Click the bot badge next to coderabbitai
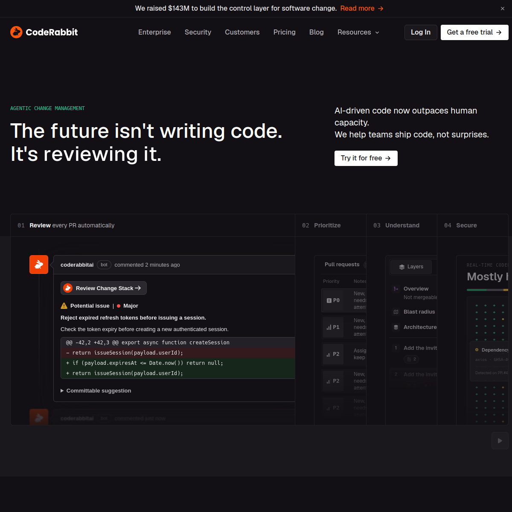The width and height of the screenshot is (512, 512). pos(104,265)
